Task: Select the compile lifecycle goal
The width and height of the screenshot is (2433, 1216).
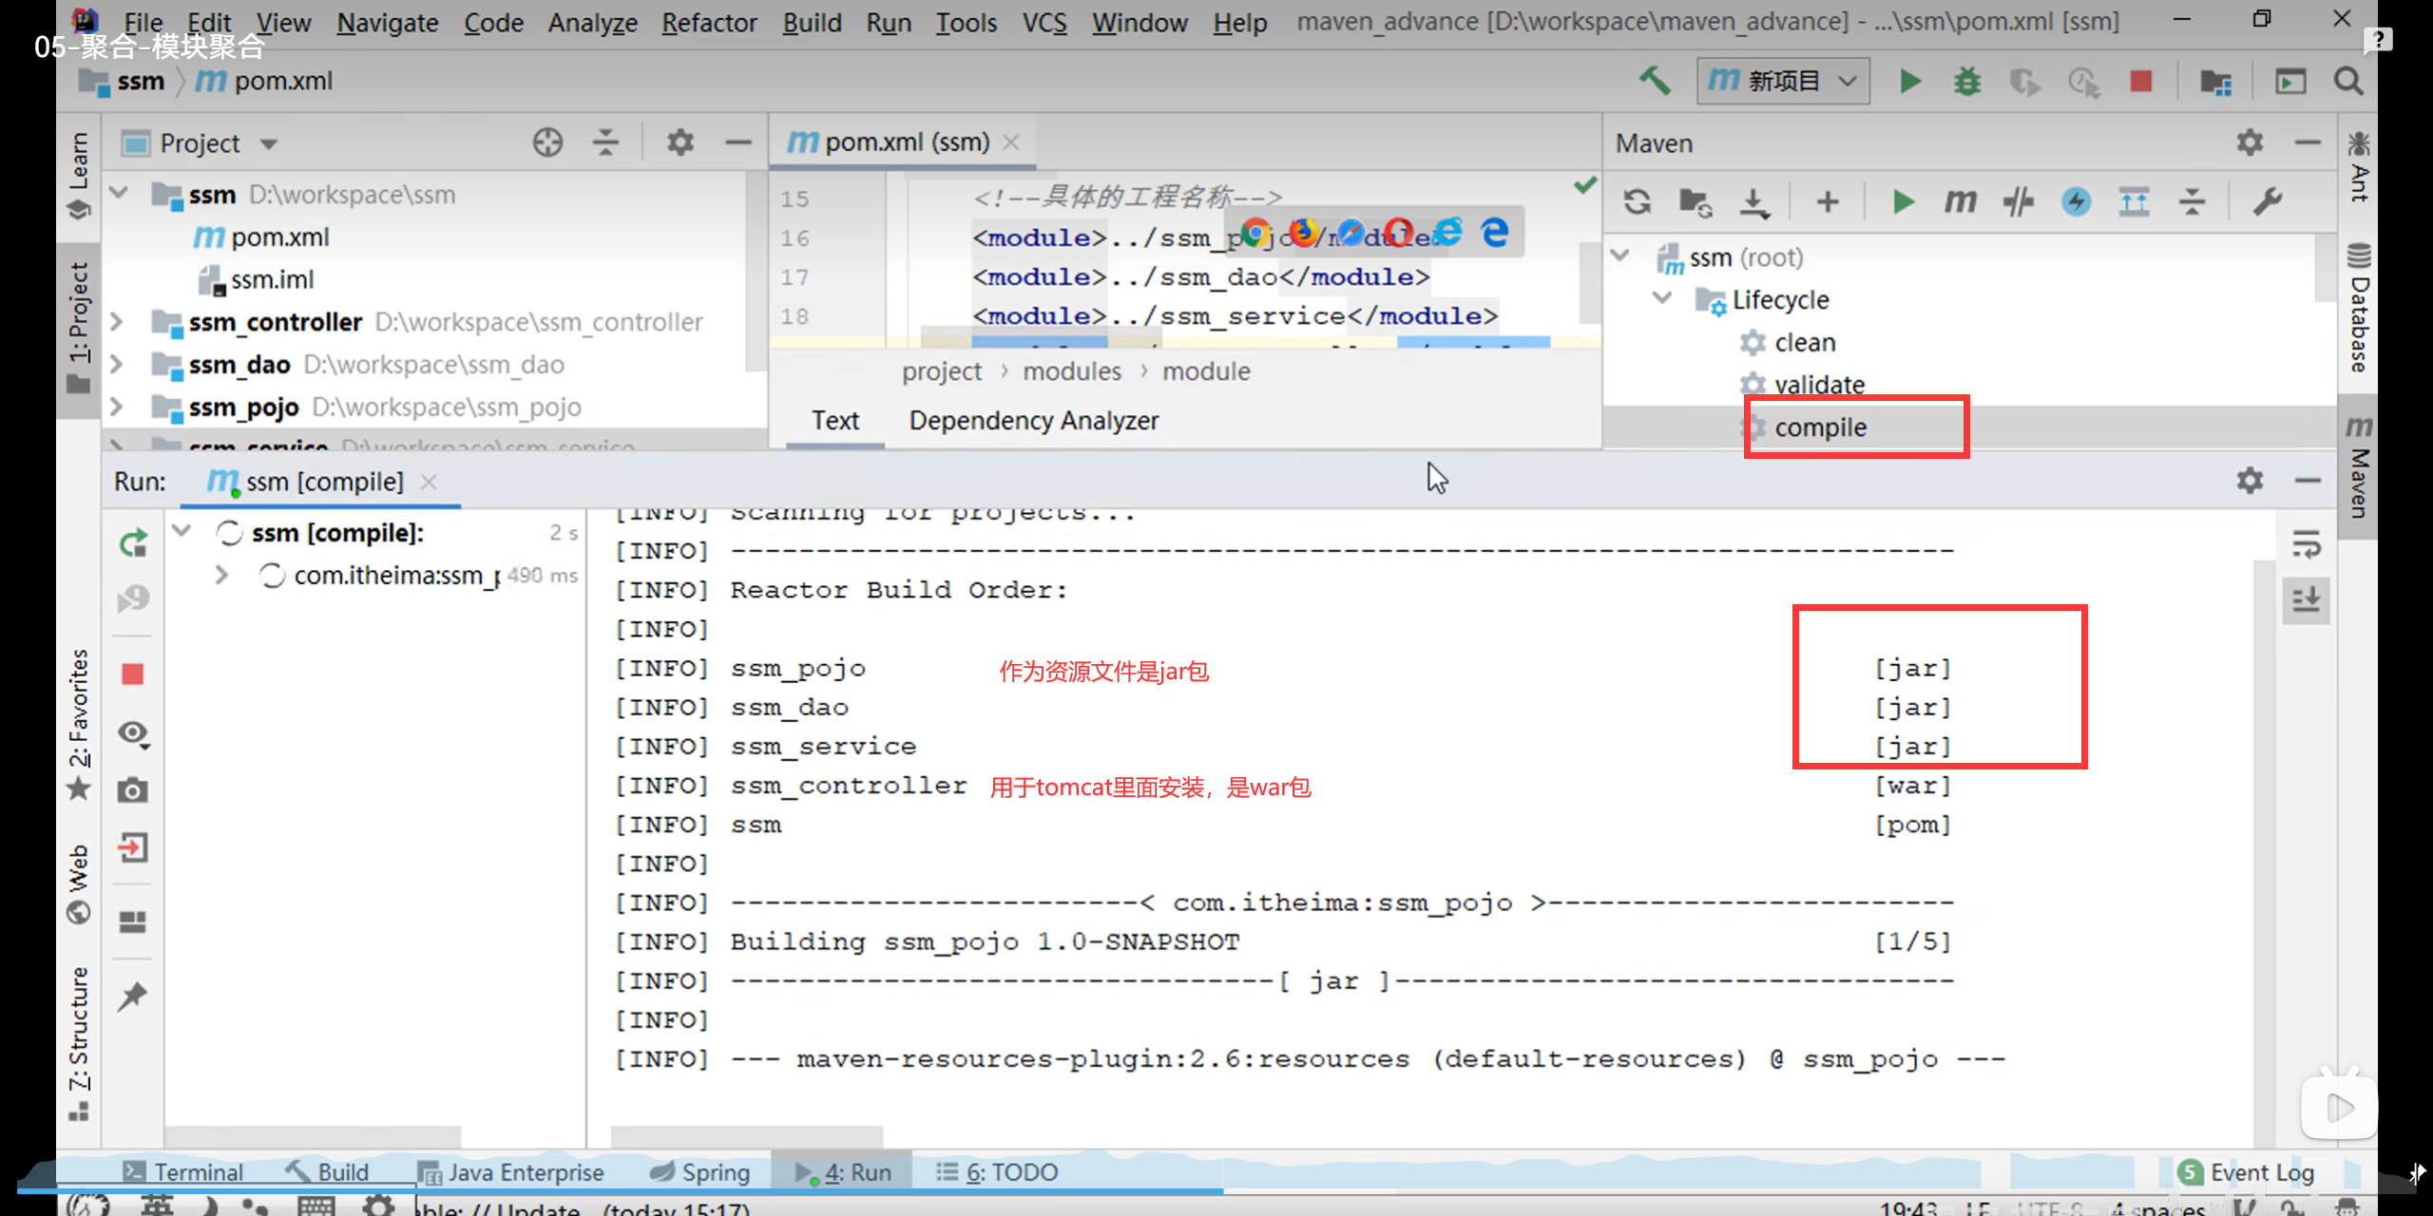Action: click(x=1820, y=427)
